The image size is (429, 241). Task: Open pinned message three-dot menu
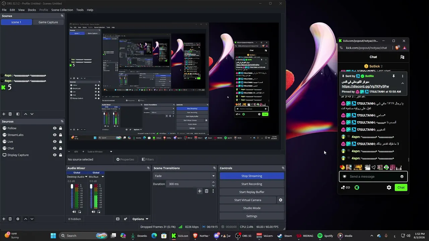pyautogui.click(x=403, y=76)
